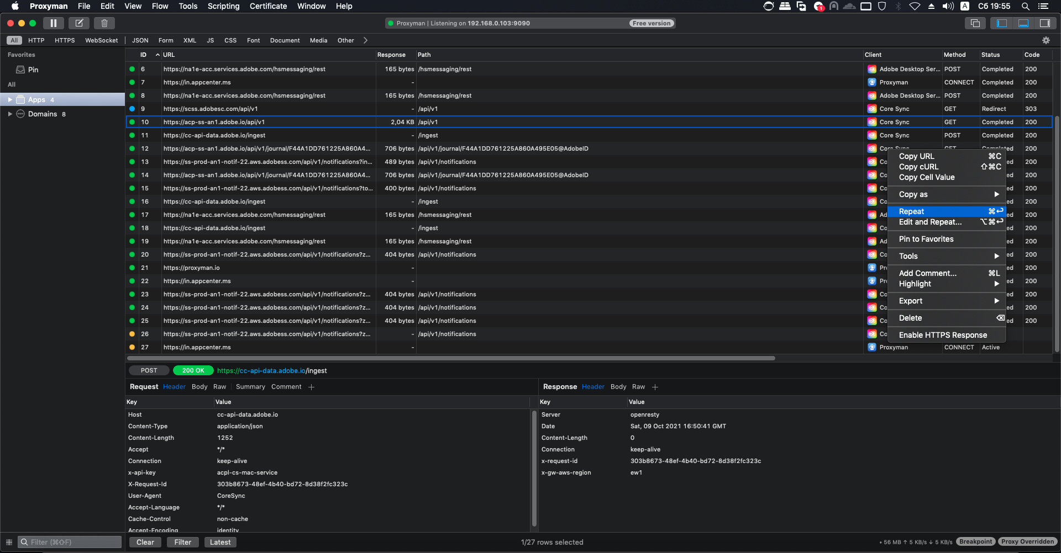
Task: Filter by JSON content type
Action: [140, 40]
